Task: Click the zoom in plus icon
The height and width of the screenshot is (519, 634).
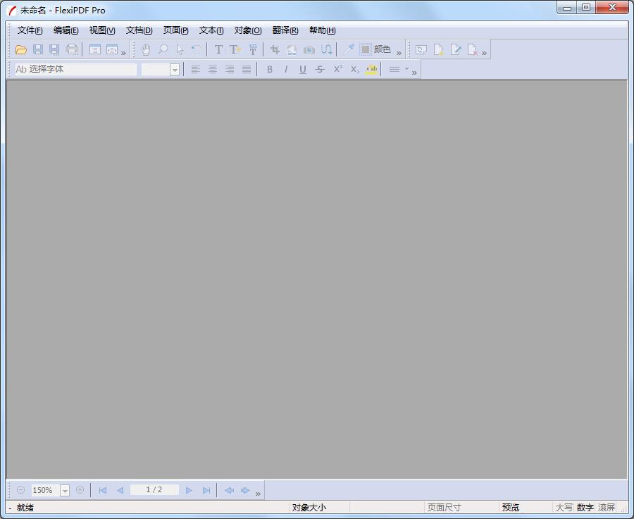Action: click(x=80, y=490)
